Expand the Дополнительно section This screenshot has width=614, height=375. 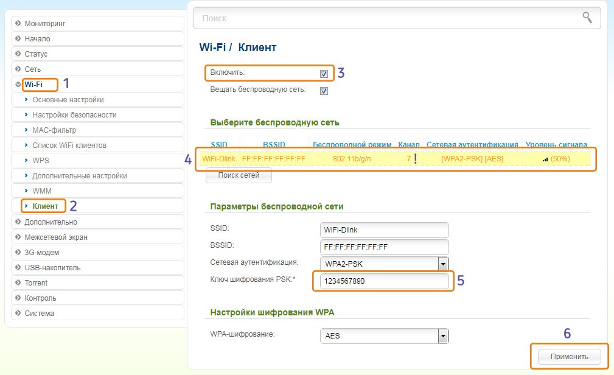[x=97, y=222]
